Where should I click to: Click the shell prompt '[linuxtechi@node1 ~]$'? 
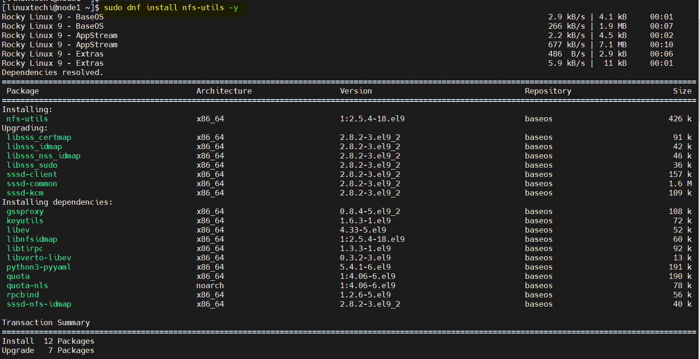pyautogui.click(x=50, y=8)
